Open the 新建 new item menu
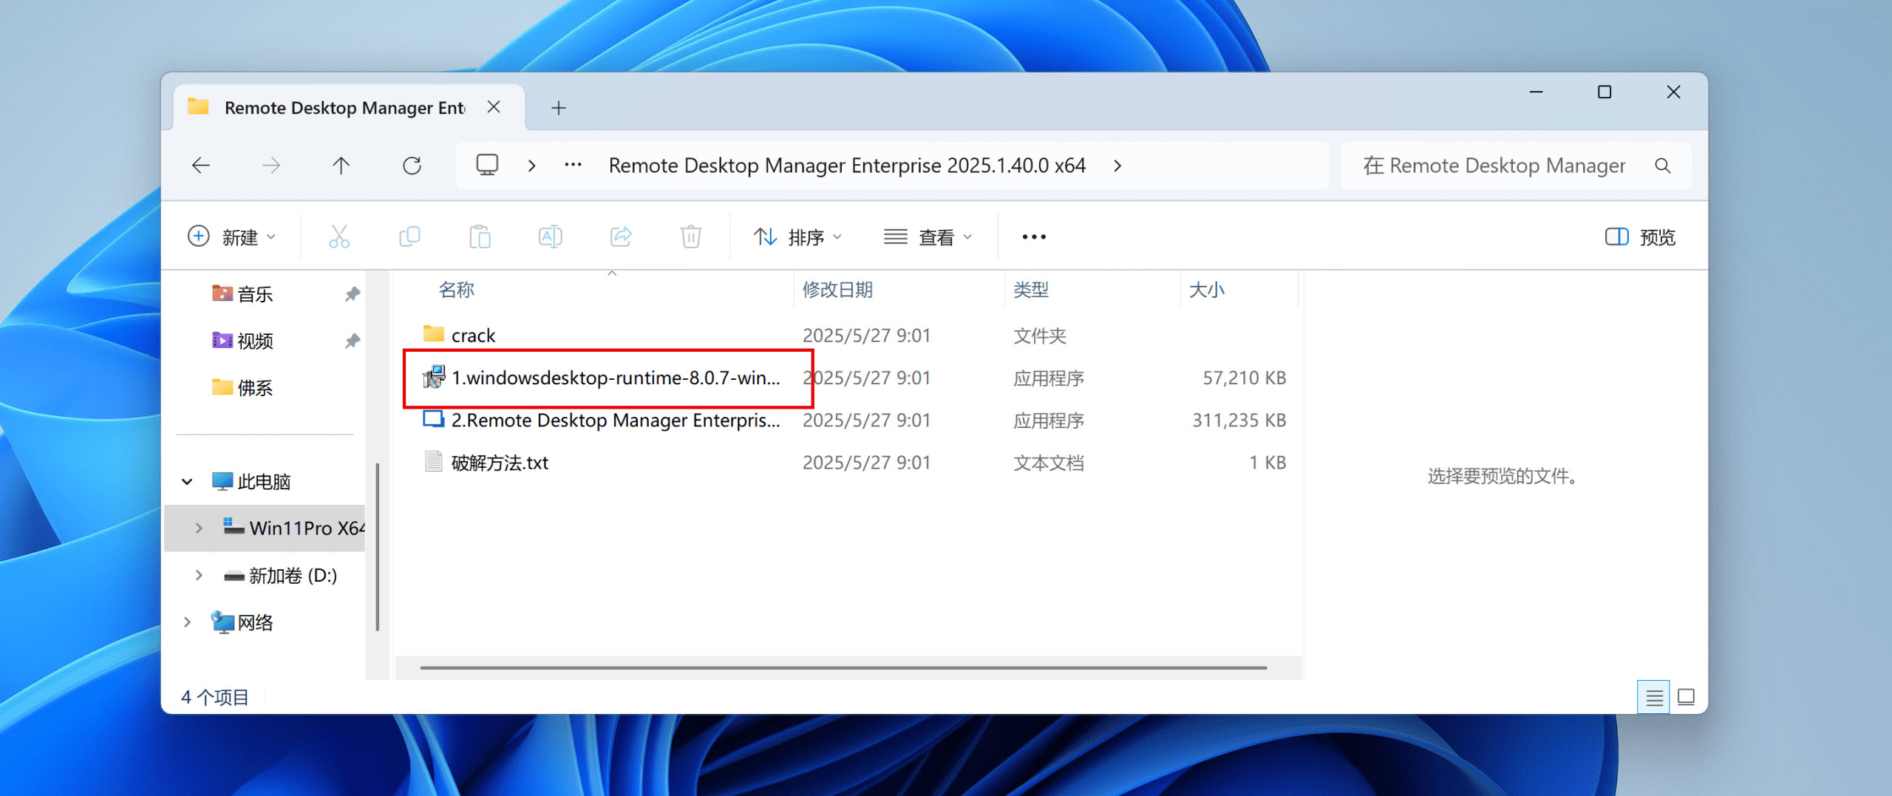 coord(232,237)
